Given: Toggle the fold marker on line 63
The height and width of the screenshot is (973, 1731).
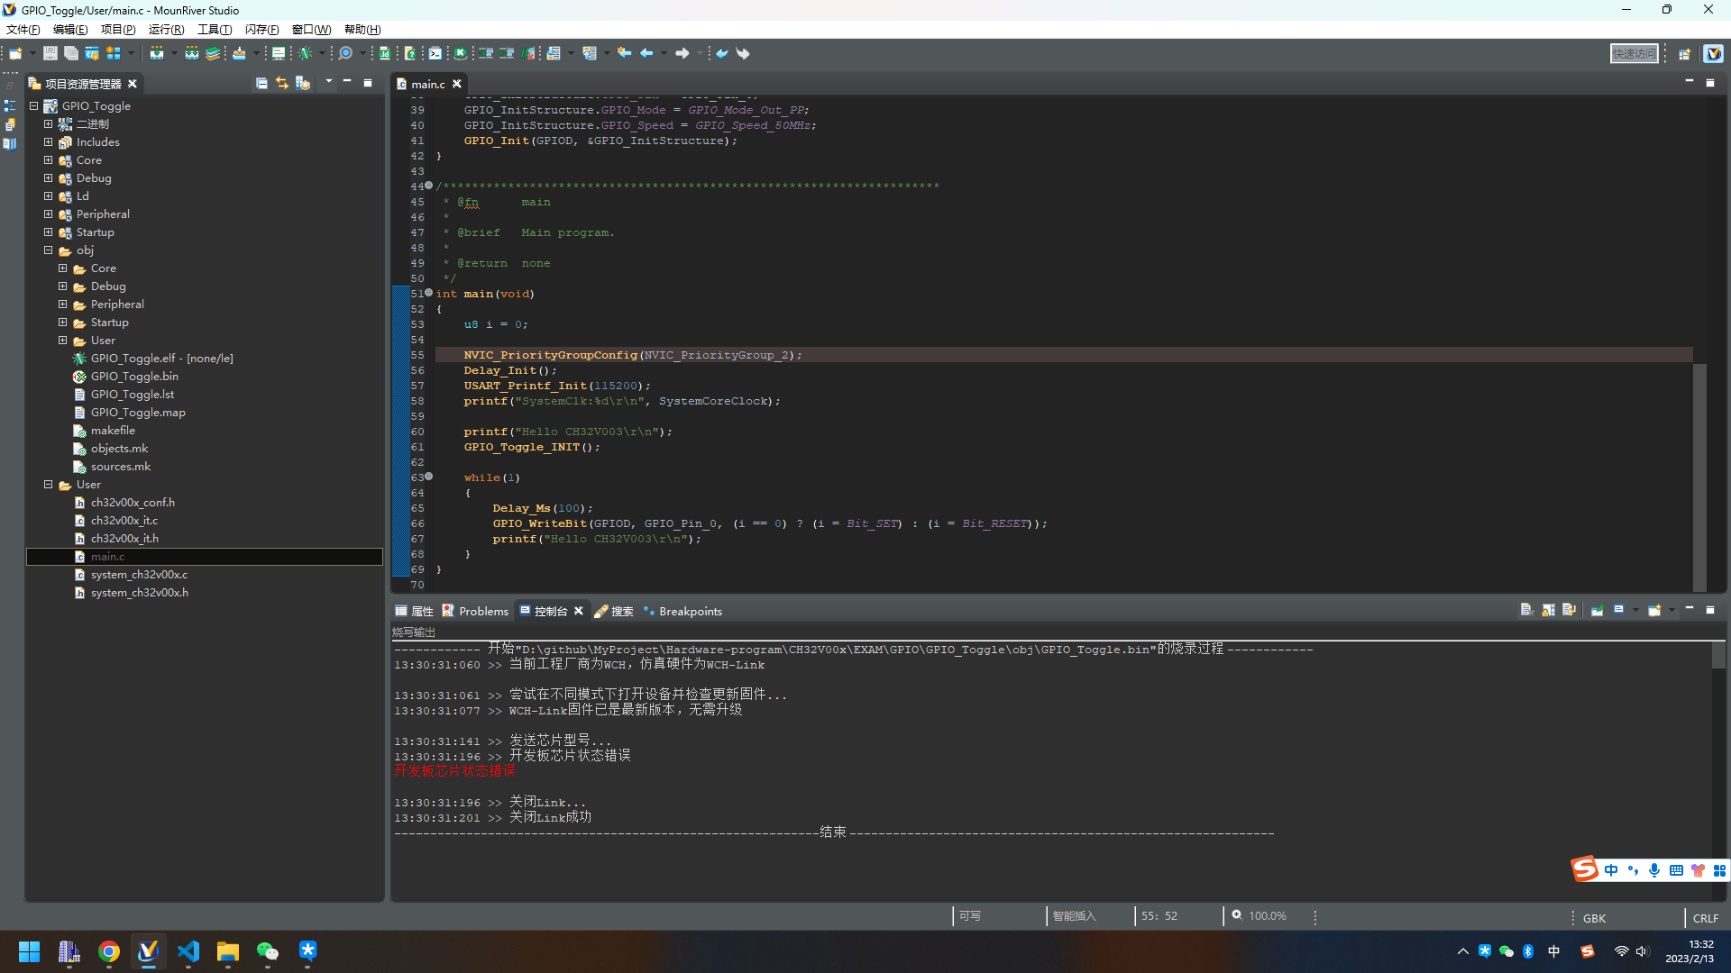Looking at the screenshot, I should (x=429, y=477).
